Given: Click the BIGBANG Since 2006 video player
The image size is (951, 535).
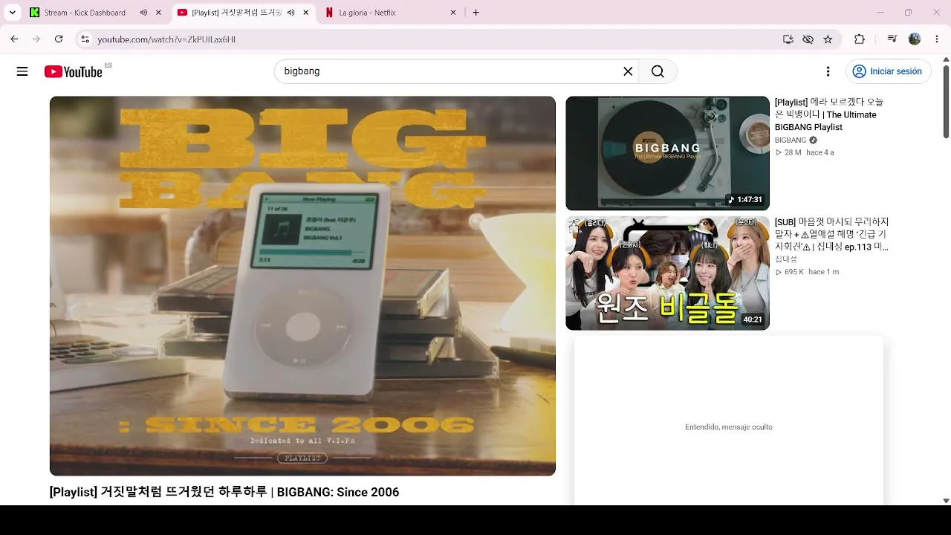Looking at the screenshot, I should pyautogui.click(x=302, y=285).
